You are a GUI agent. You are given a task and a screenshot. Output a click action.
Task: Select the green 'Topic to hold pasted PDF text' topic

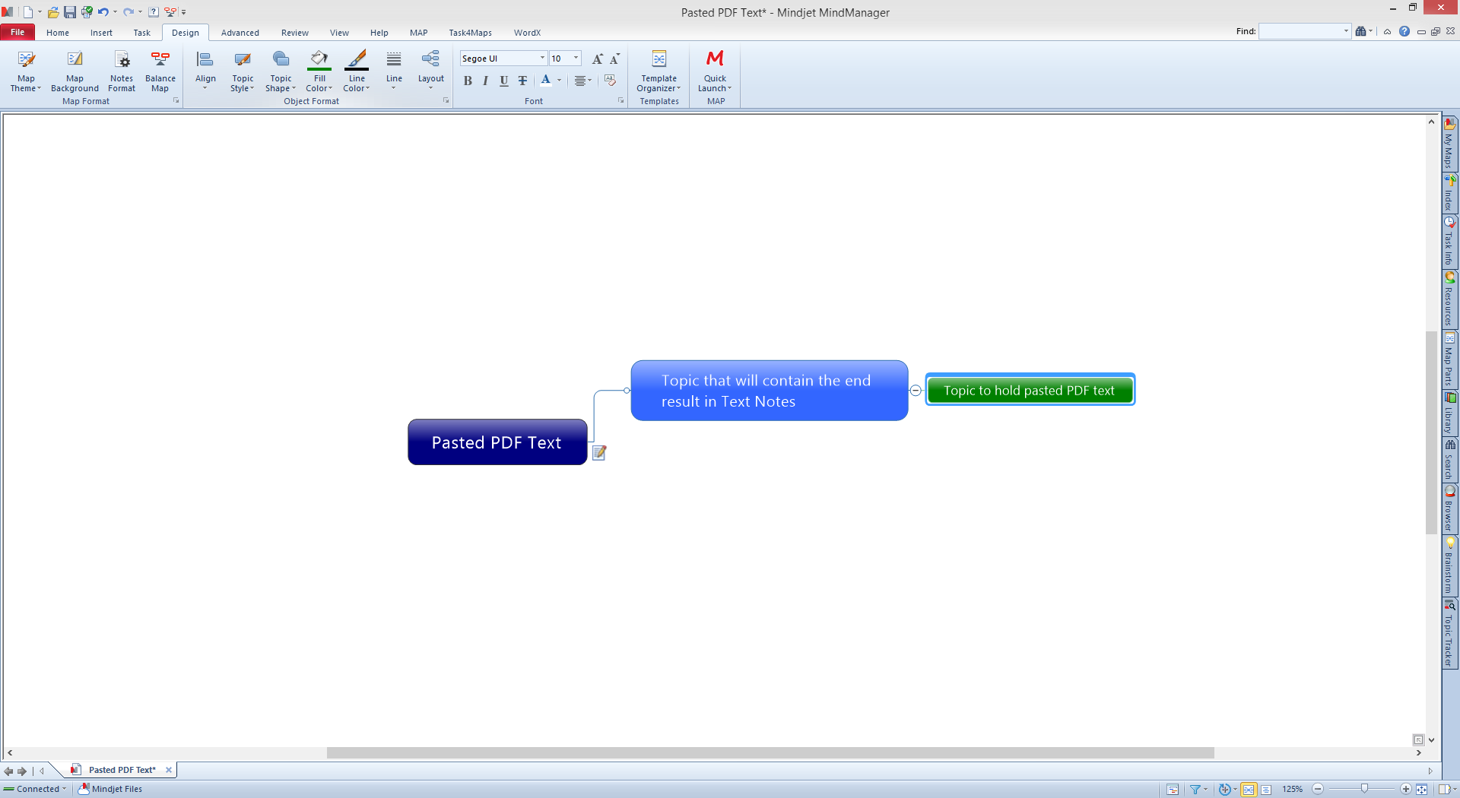pyautogui.click(x=1030, y=390)
